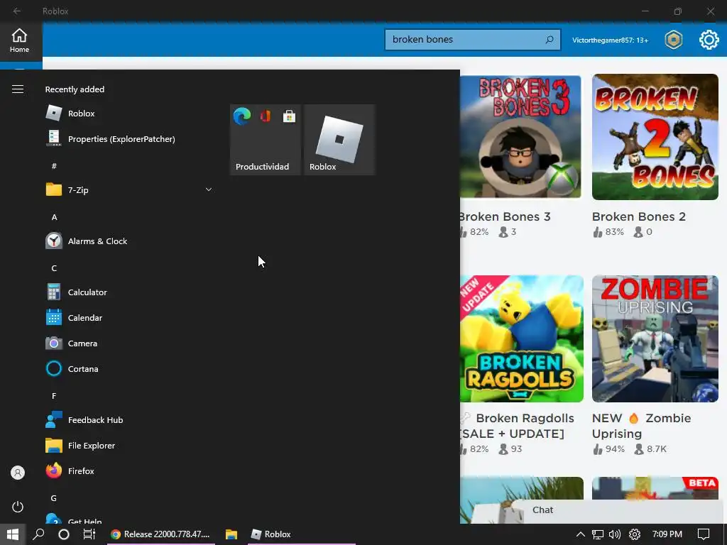The height and width of the screenshot is (545, 727).
Task: Open Broken Ragdolls game thumbnail
Action: pos(522,338)
